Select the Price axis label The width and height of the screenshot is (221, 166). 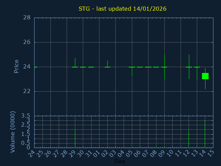coord(16,66)
